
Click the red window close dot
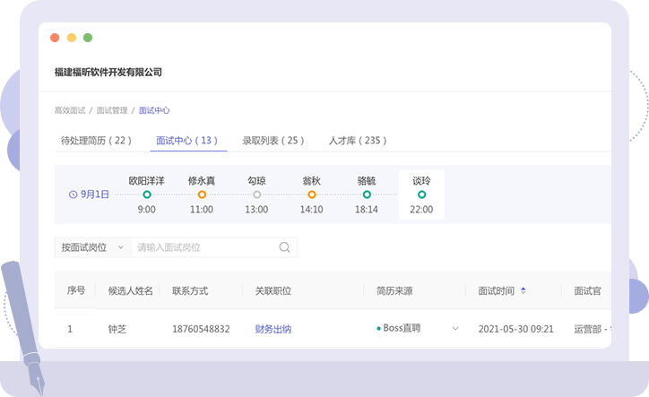[55, 38]
